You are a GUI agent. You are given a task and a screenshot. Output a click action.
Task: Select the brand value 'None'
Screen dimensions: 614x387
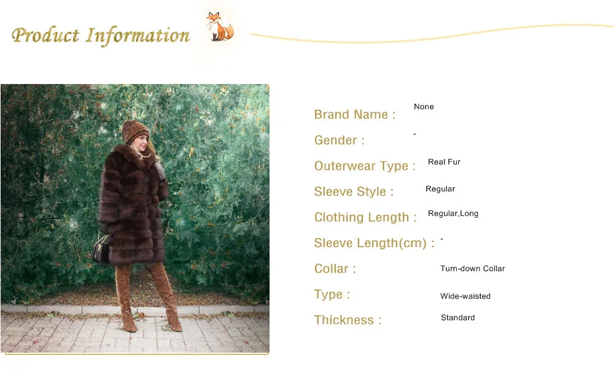pos(424,107)
